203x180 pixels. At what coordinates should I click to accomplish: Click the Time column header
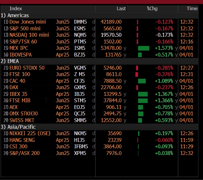[x=192, y=9]
